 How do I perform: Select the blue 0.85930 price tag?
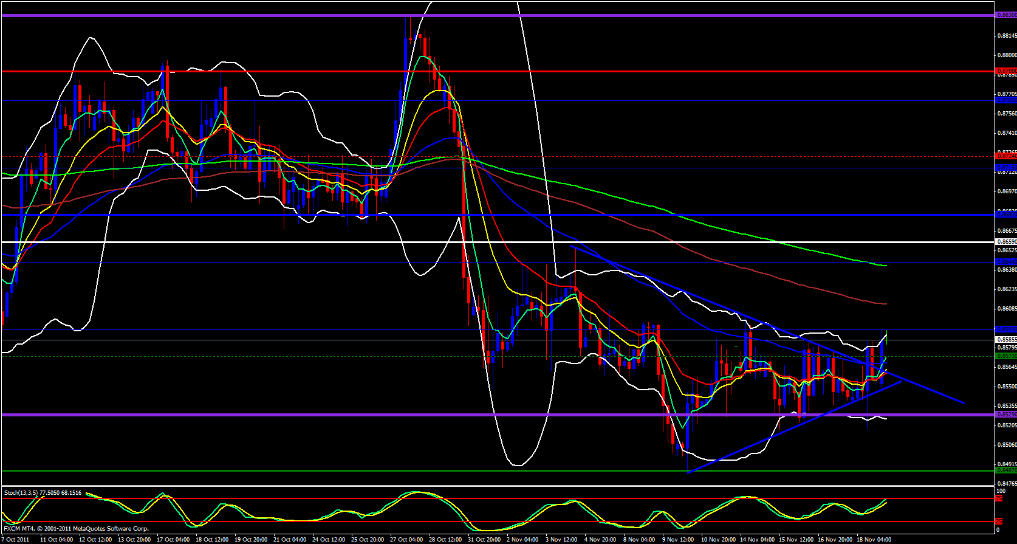1005,329
